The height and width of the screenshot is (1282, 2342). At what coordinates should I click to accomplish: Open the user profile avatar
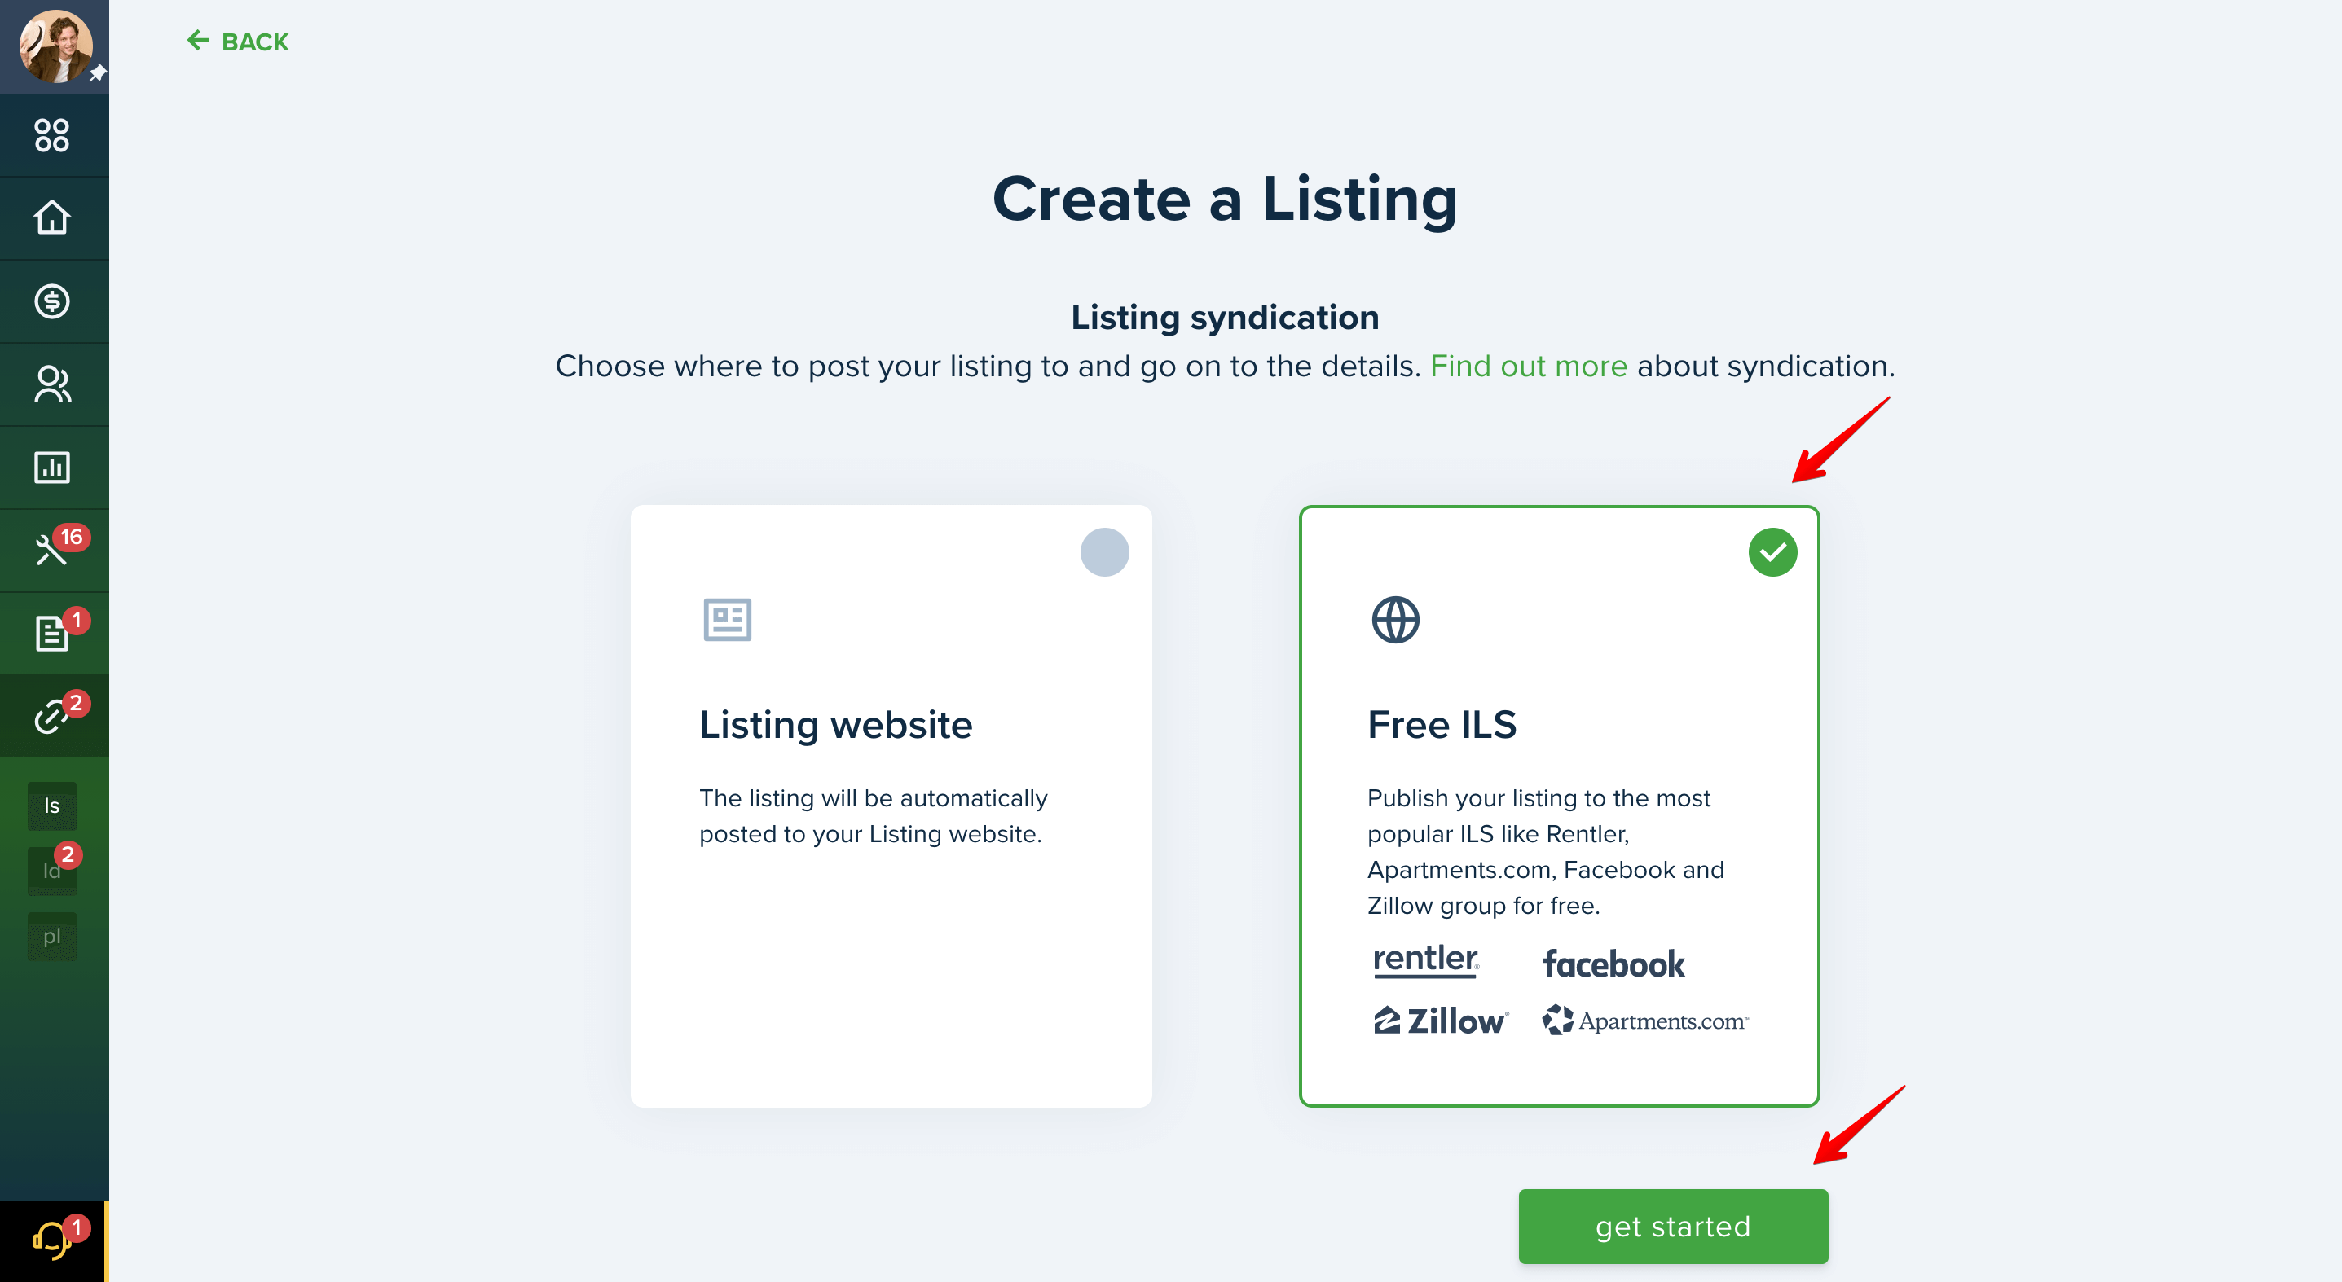pos(56,46)
